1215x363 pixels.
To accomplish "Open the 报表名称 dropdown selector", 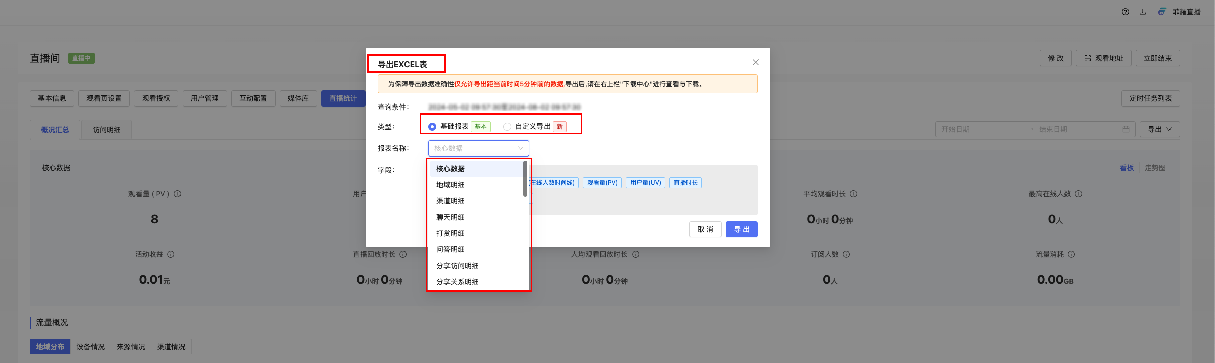I will [x=478, y=148].
